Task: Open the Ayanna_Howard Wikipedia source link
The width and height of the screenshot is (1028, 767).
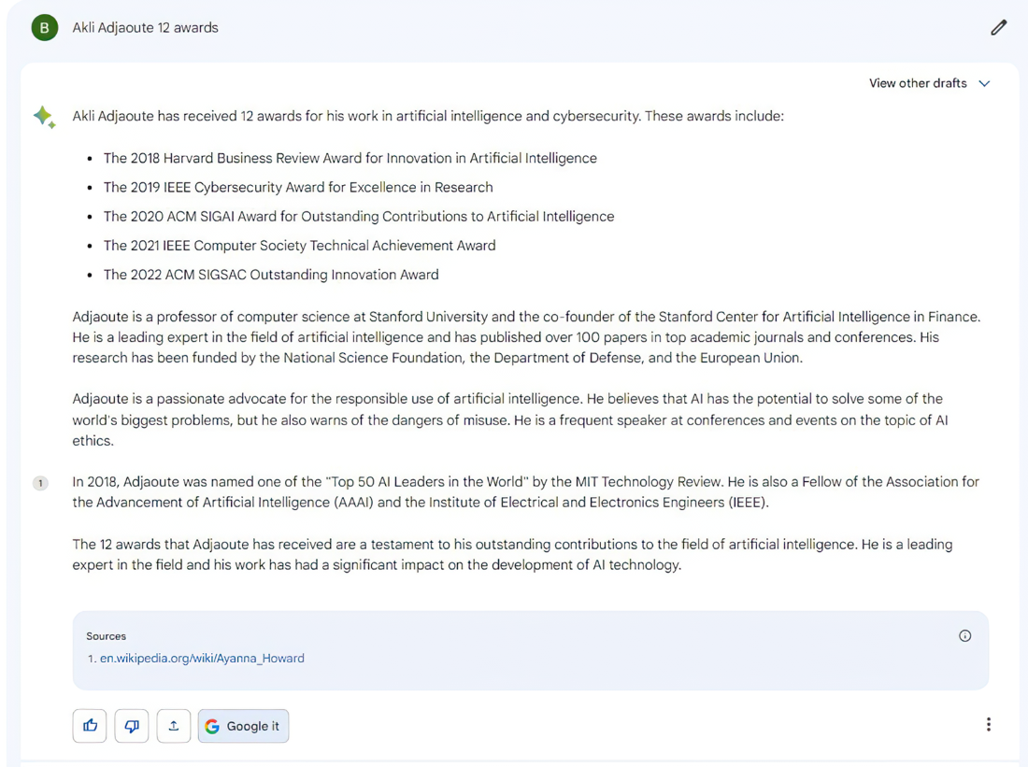Action: click(x=202, y=659)
